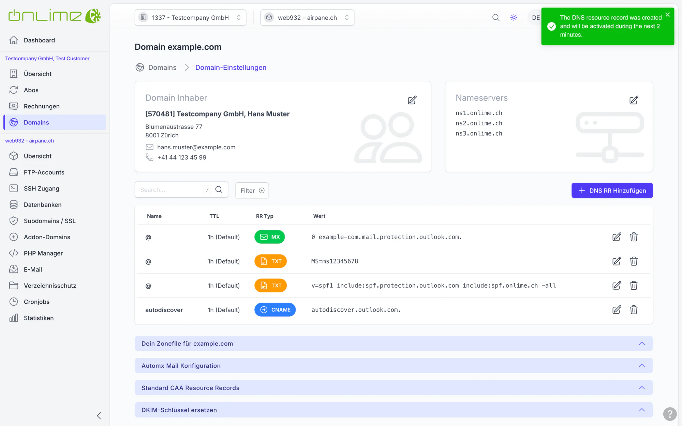Open Cronjobs in the sidebar
This screenshot has height=426, width=682.
55,302
